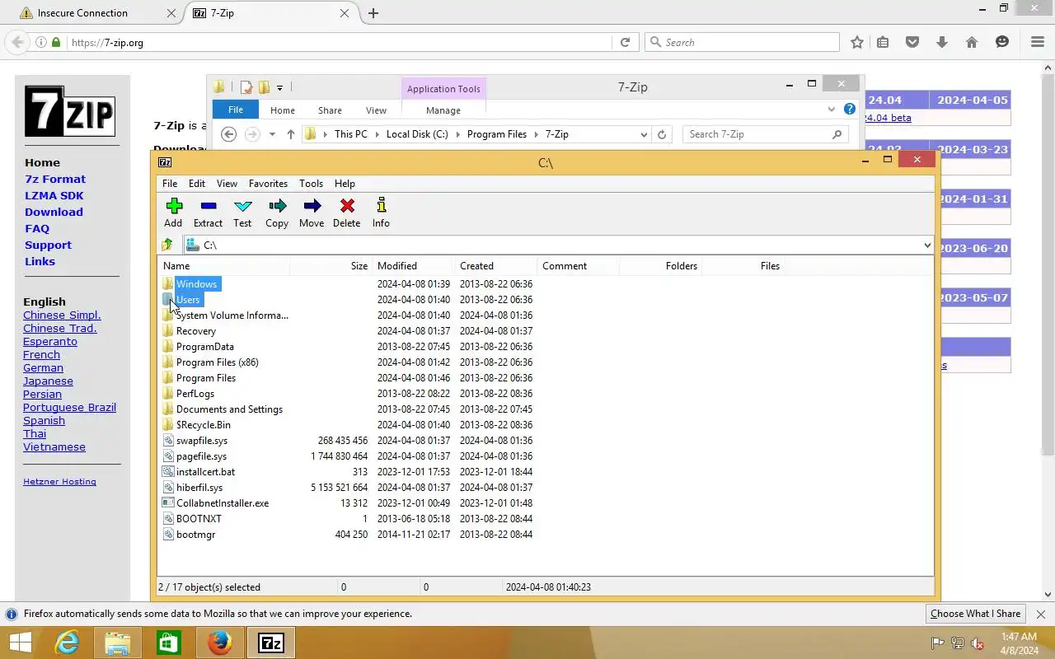Switch to the Share tab in Explorer
This screenshot has height=659, width=1055.
[330, 110]
